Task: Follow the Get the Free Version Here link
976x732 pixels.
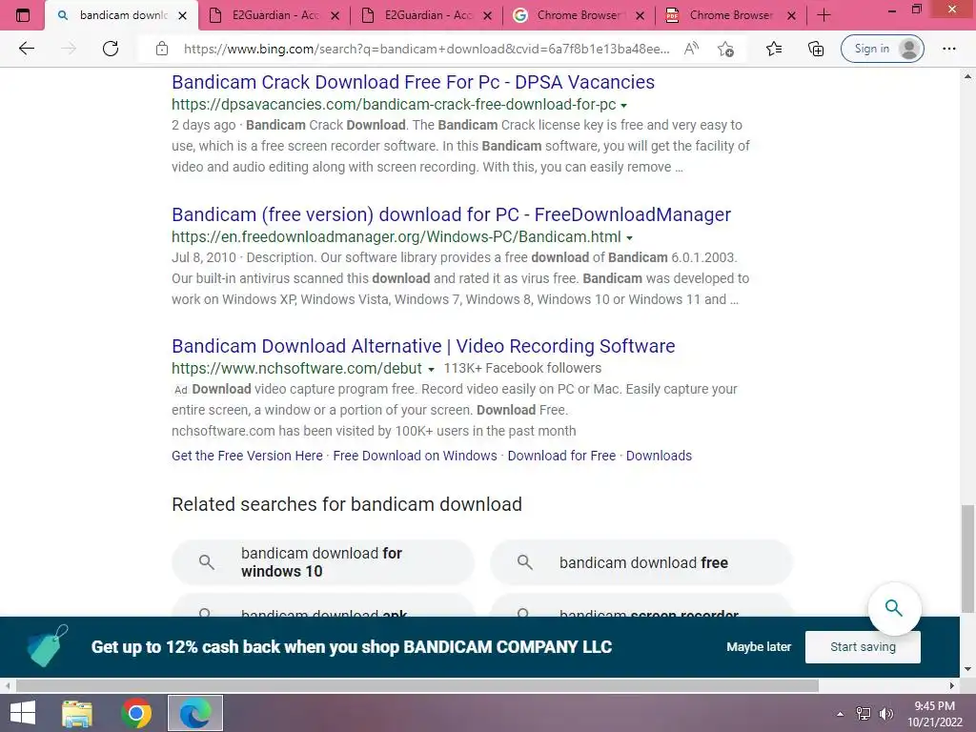Action: coord(247,456)
